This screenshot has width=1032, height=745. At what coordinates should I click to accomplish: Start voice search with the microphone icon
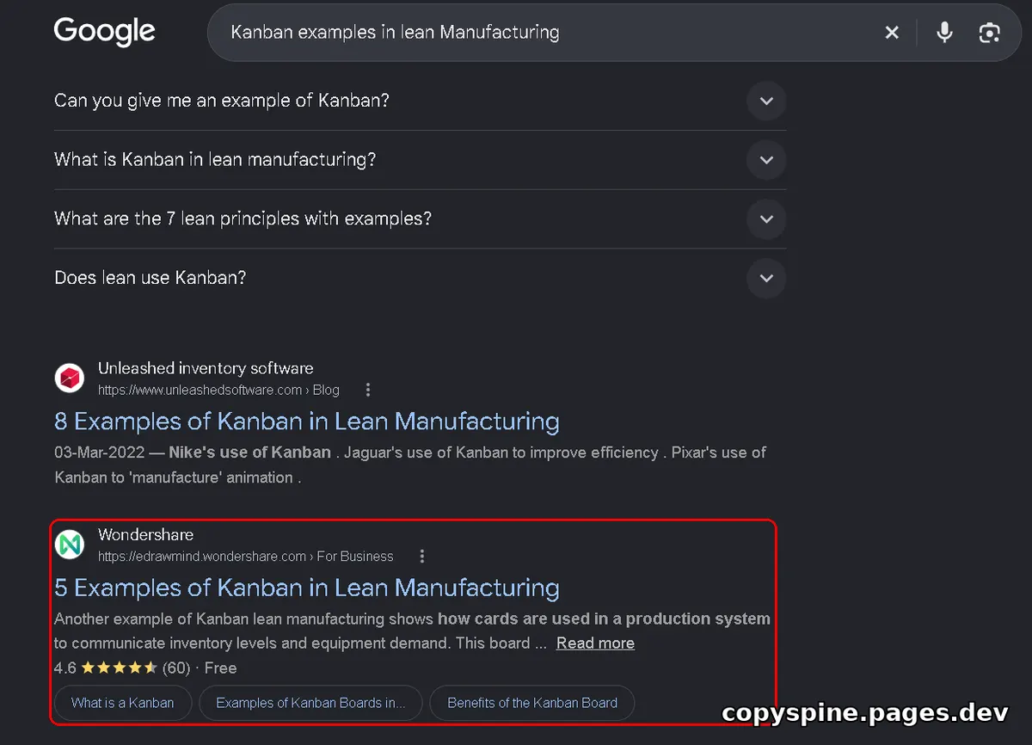point(944,33)
